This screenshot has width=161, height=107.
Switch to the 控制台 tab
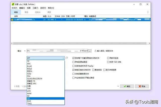38,12
